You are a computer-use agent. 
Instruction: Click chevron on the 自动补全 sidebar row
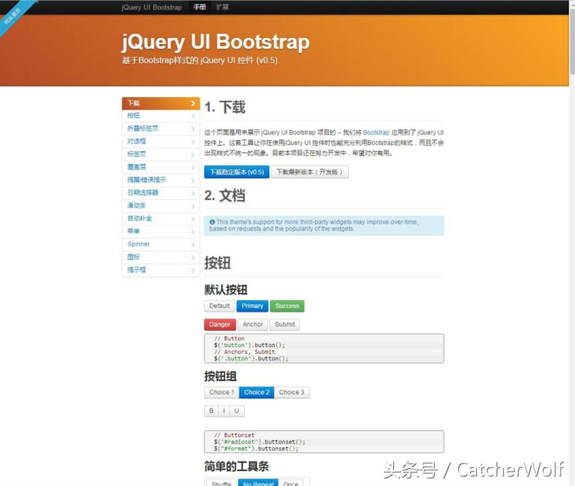point(193,219)
